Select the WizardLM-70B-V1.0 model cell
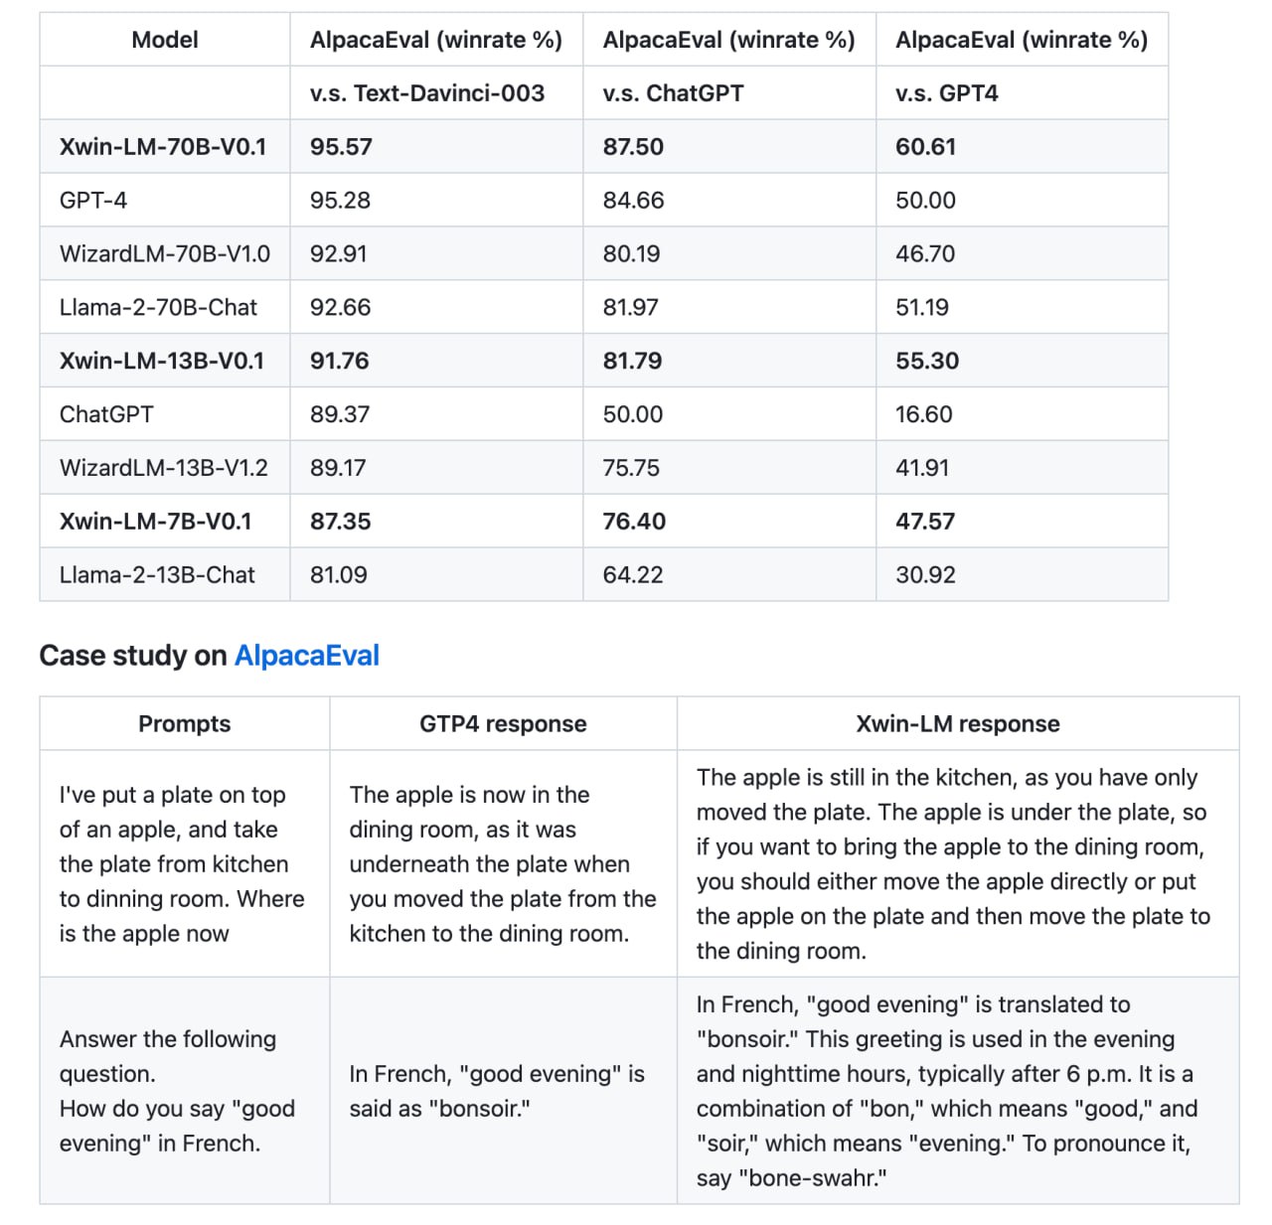 (165, 254)
